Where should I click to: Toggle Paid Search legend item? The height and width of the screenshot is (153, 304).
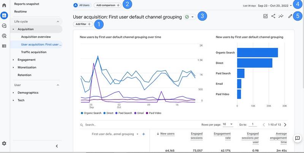(123, 113)
